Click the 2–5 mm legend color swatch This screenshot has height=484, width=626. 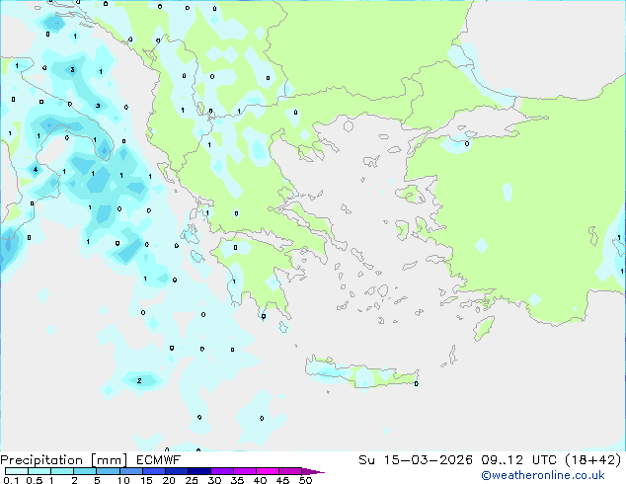(x=85, y=471)
